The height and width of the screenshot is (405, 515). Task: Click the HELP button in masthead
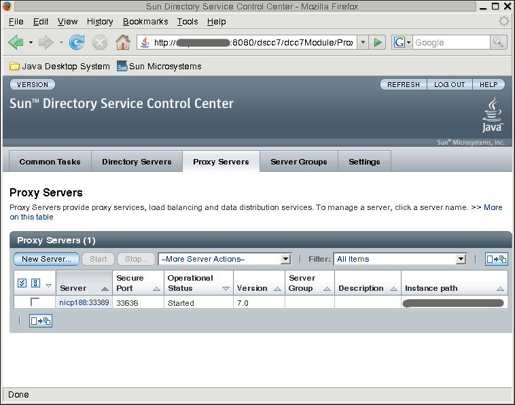489,84
